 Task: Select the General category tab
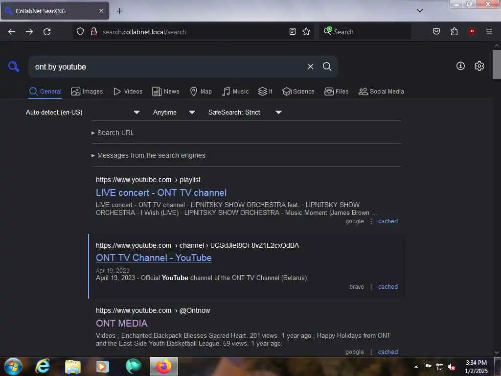45,92
